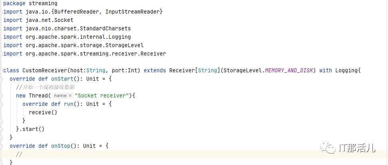Viewport: 388px width, 165px height.
Task: Click the fold end marker at last import line
Action: coord(1,54)
